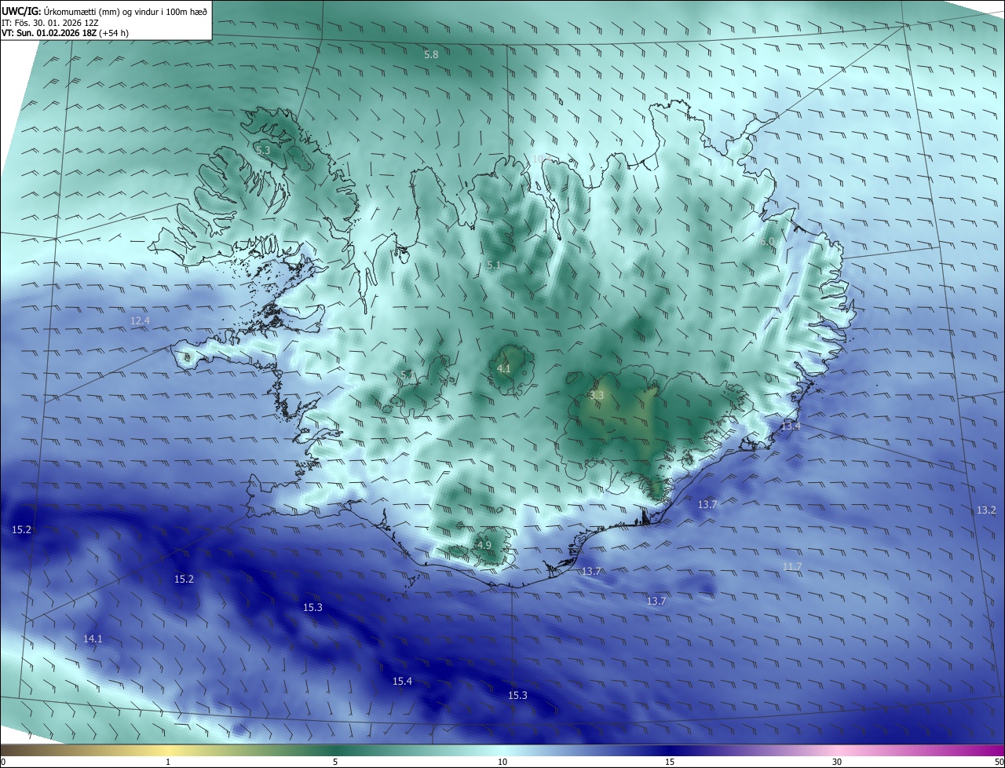Click the 5 tick on the colour scale
Image resolution: width=1005 pixels, height=768 pixels.
click(335, 762)
